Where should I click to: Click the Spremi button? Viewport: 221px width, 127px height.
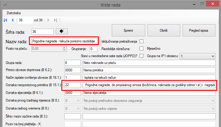click(x=128, y=30)
